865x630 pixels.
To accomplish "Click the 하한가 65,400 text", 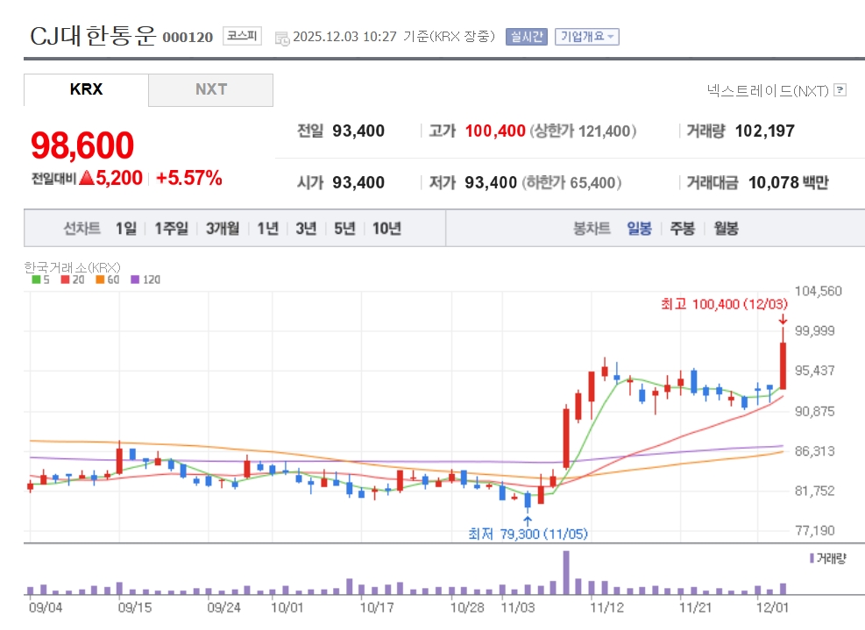I will (x=571, y=182).
